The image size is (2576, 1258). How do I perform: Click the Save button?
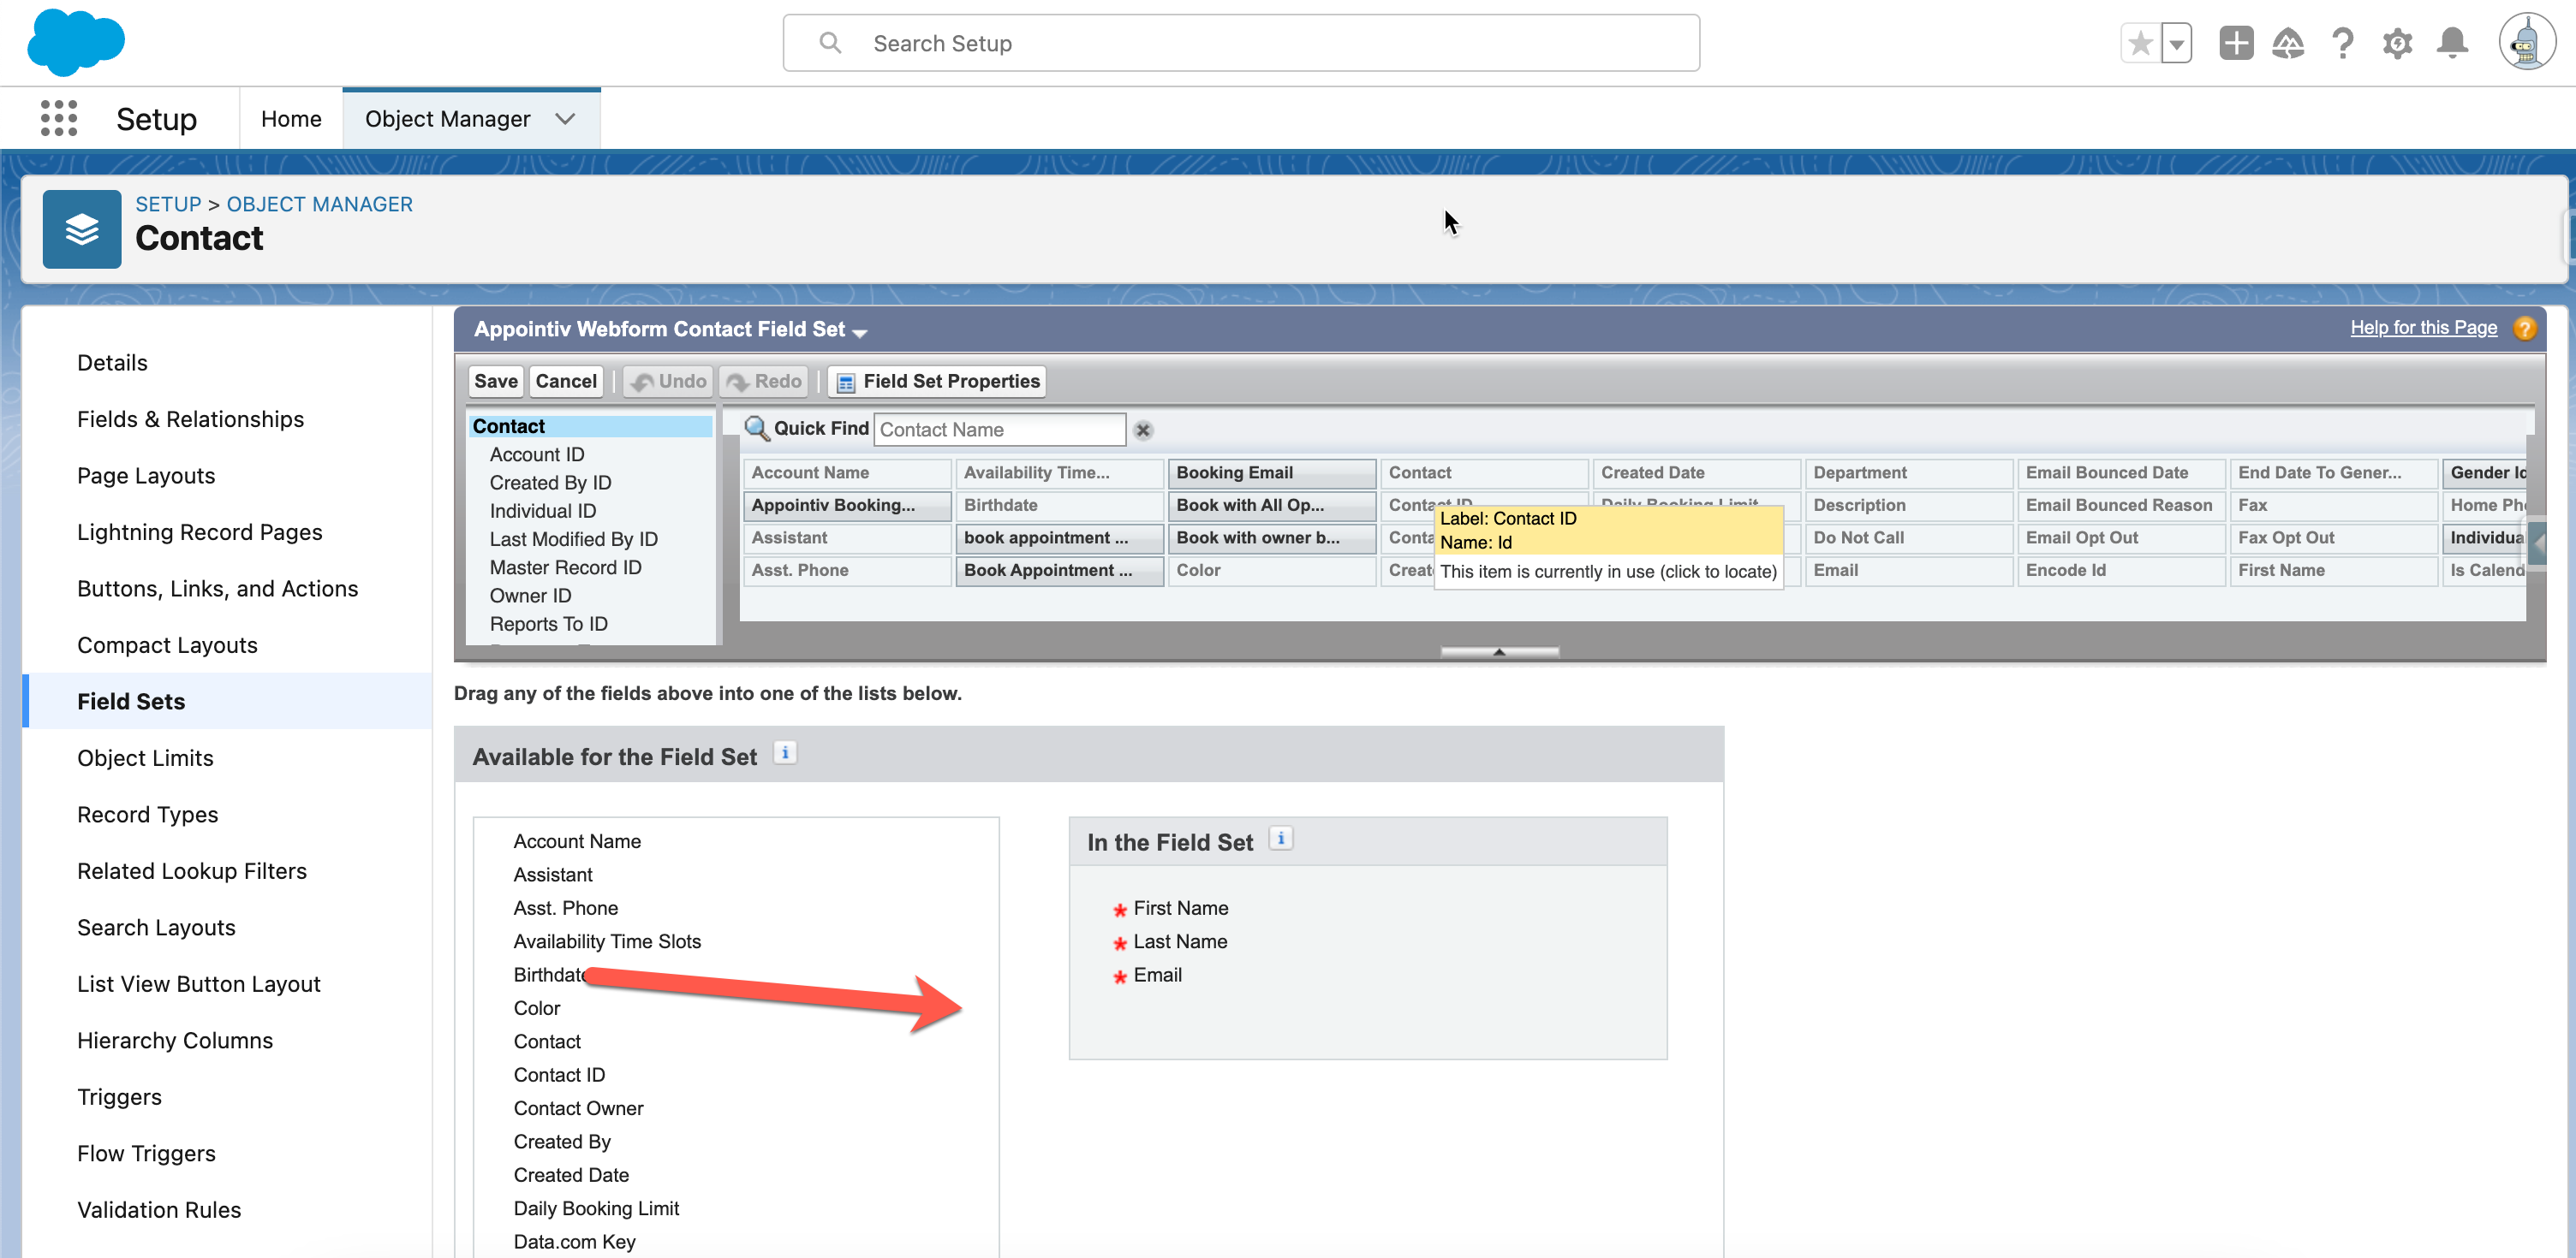(x=496, y=381)
